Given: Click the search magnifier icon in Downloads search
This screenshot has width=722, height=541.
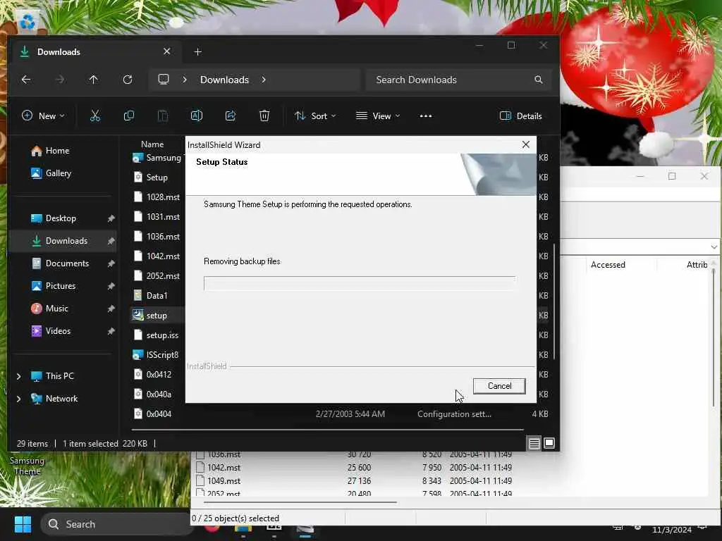Looking at the screenshot, I should [x=538, y=80].
